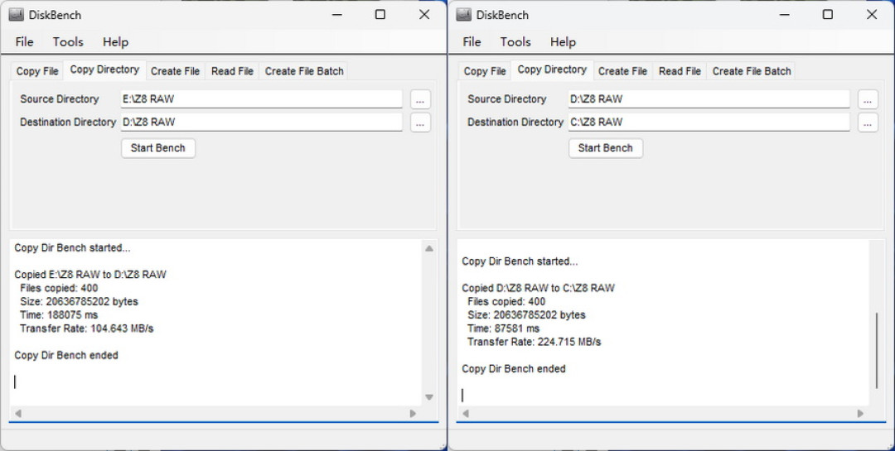Click Start Bench in right window
This screenshot has width=895, height=451.
point(606,148)
